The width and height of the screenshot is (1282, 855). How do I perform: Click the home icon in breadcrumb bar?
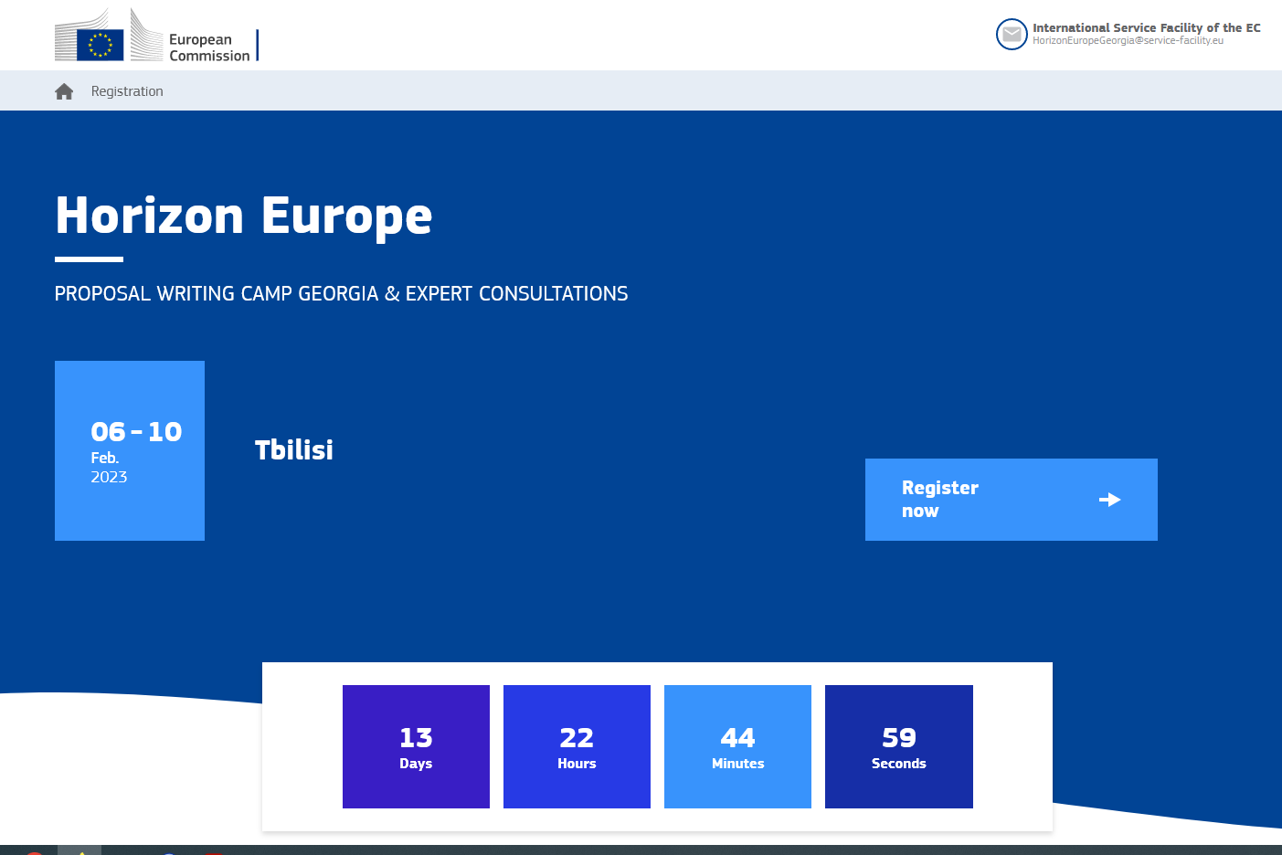point(64,91)
